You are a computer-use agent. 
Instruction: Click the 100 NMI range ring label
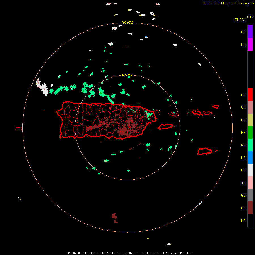[x=127, y=22]
